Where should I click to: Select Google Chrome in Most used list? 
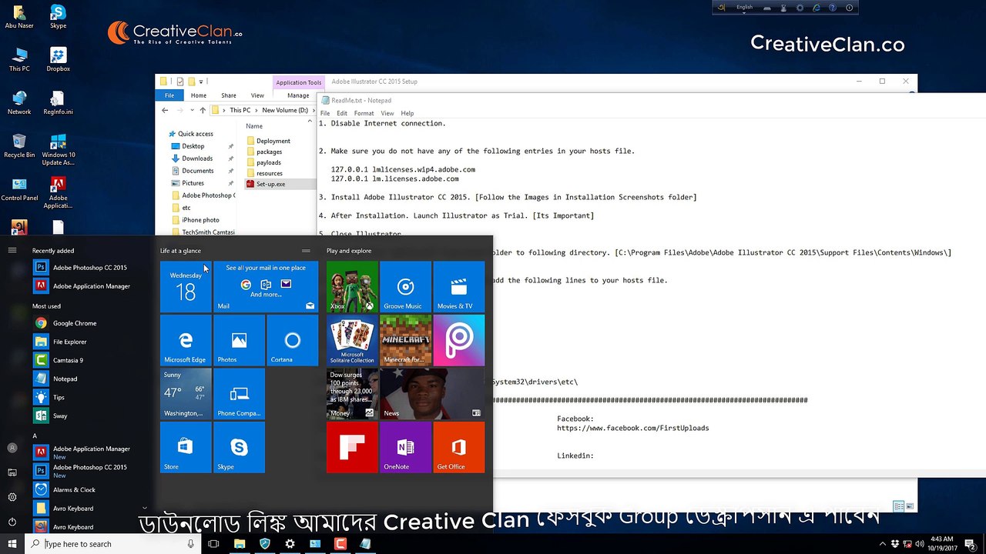coord(75,323)
